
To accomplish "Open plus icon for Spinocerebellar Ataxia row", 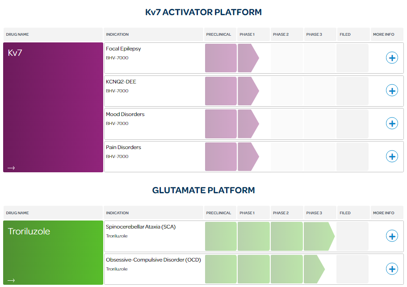I will click(x=392, y=236).
